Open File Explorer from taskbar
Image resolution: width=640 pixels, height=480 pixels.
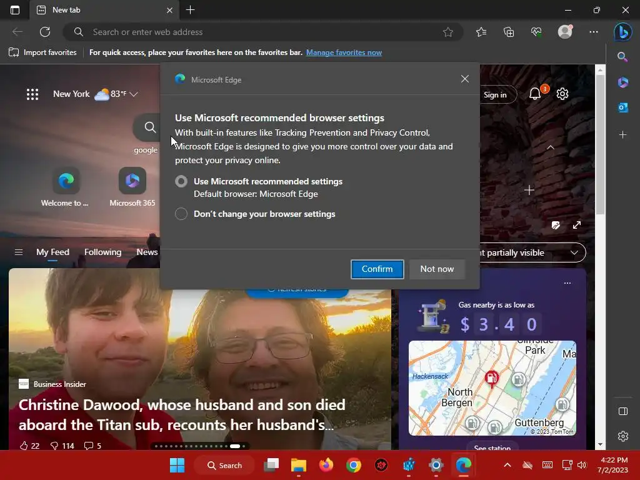299,465
